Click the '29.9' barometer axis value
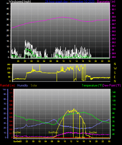 click(114, 17)
